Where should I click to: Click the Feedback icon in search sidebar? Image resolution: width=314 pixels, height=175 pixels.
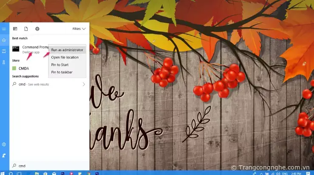4,156
